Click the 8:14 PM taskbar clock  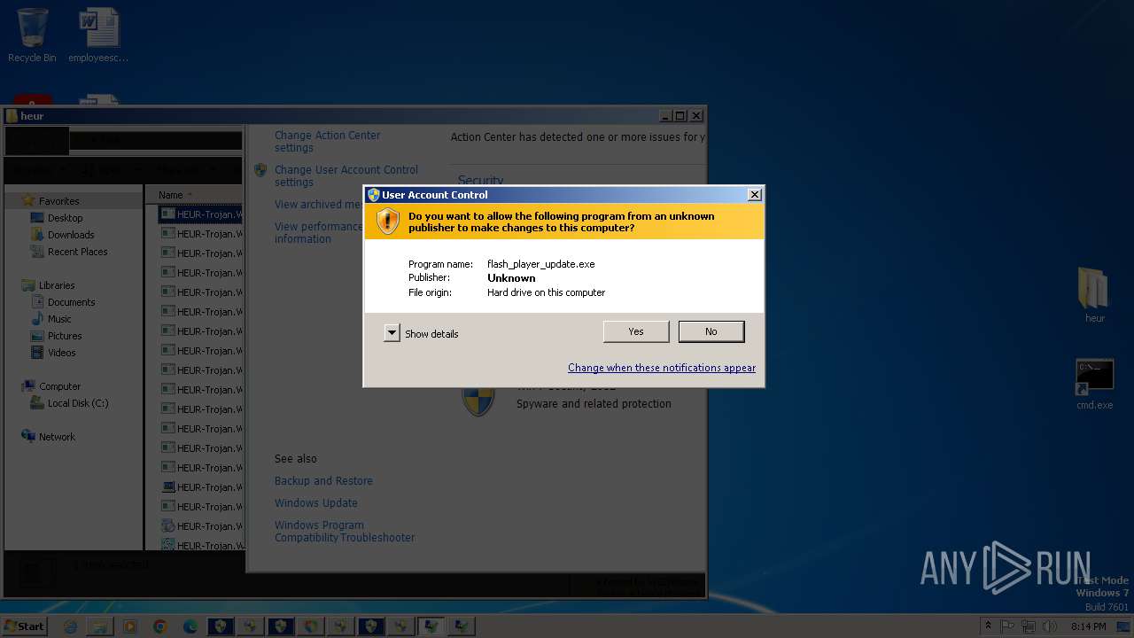click(1088, 626)
